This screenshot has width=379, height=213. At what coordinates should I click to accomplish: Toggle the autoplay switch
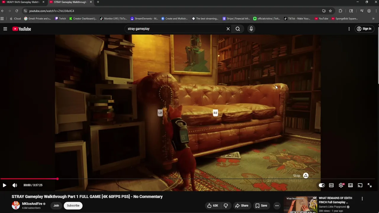point(322,185)
